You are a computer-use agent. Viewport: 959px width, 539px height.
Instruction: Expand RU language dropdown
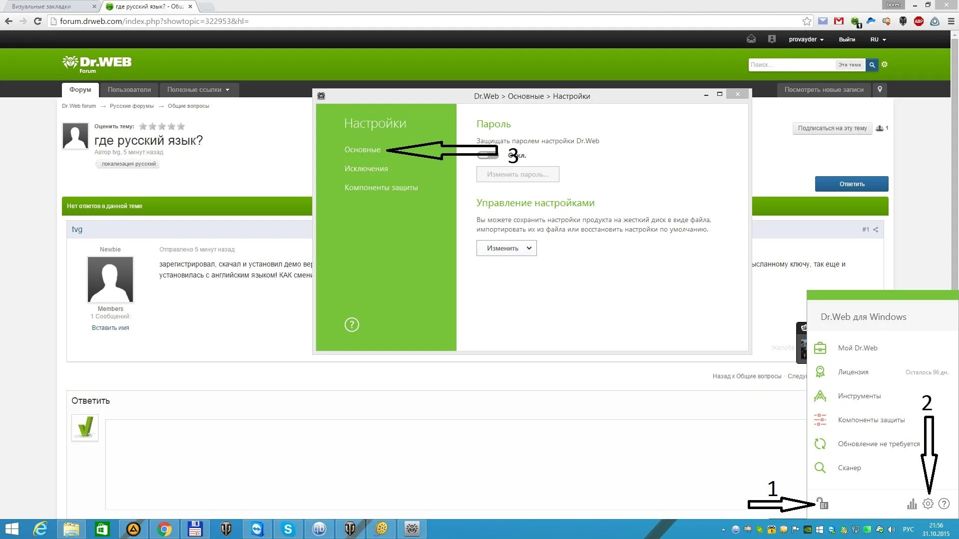point(878,39)
